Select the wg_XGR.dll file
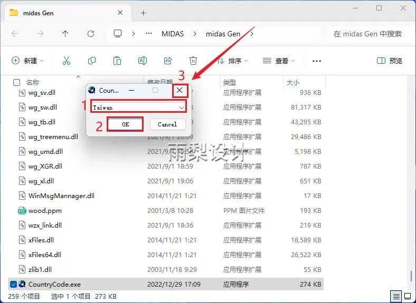The image size is (416, 303). [45, 167]
